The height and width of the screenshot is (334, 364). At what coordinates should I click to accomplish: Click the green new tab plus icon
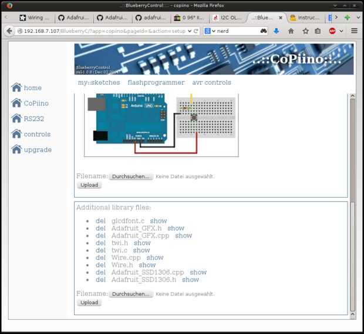(348, 18)
